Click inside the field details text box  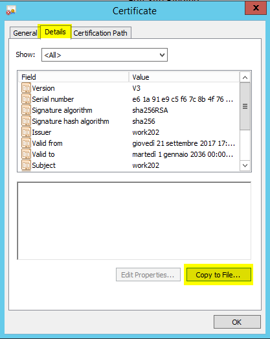point(134,221)
